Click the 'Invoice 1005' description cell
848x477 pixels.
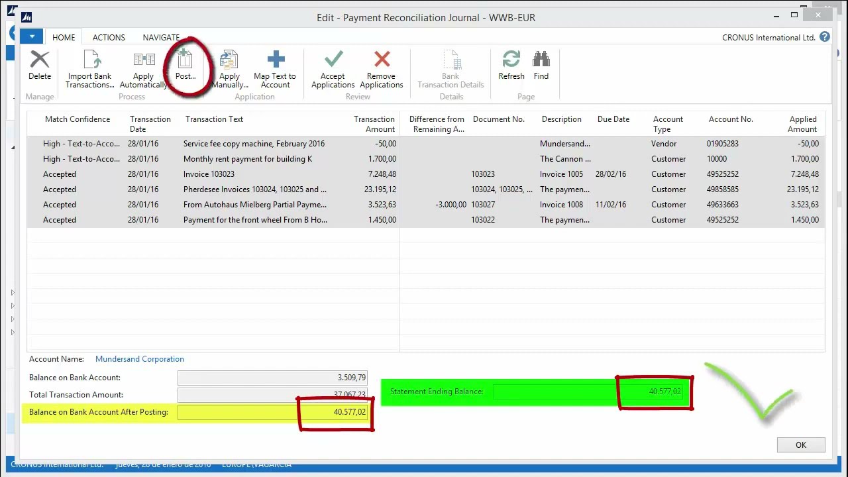coord(561,174)
